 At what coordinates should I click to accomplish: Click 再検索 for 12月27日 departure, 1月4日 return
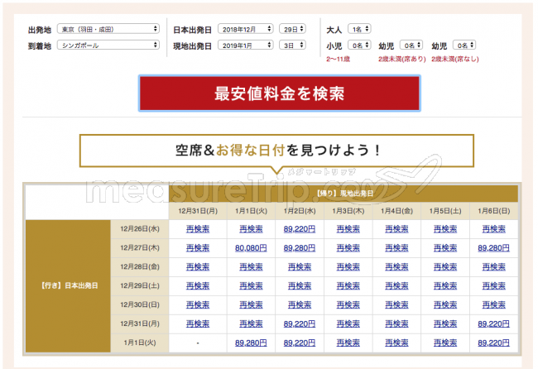click(396, 248)
